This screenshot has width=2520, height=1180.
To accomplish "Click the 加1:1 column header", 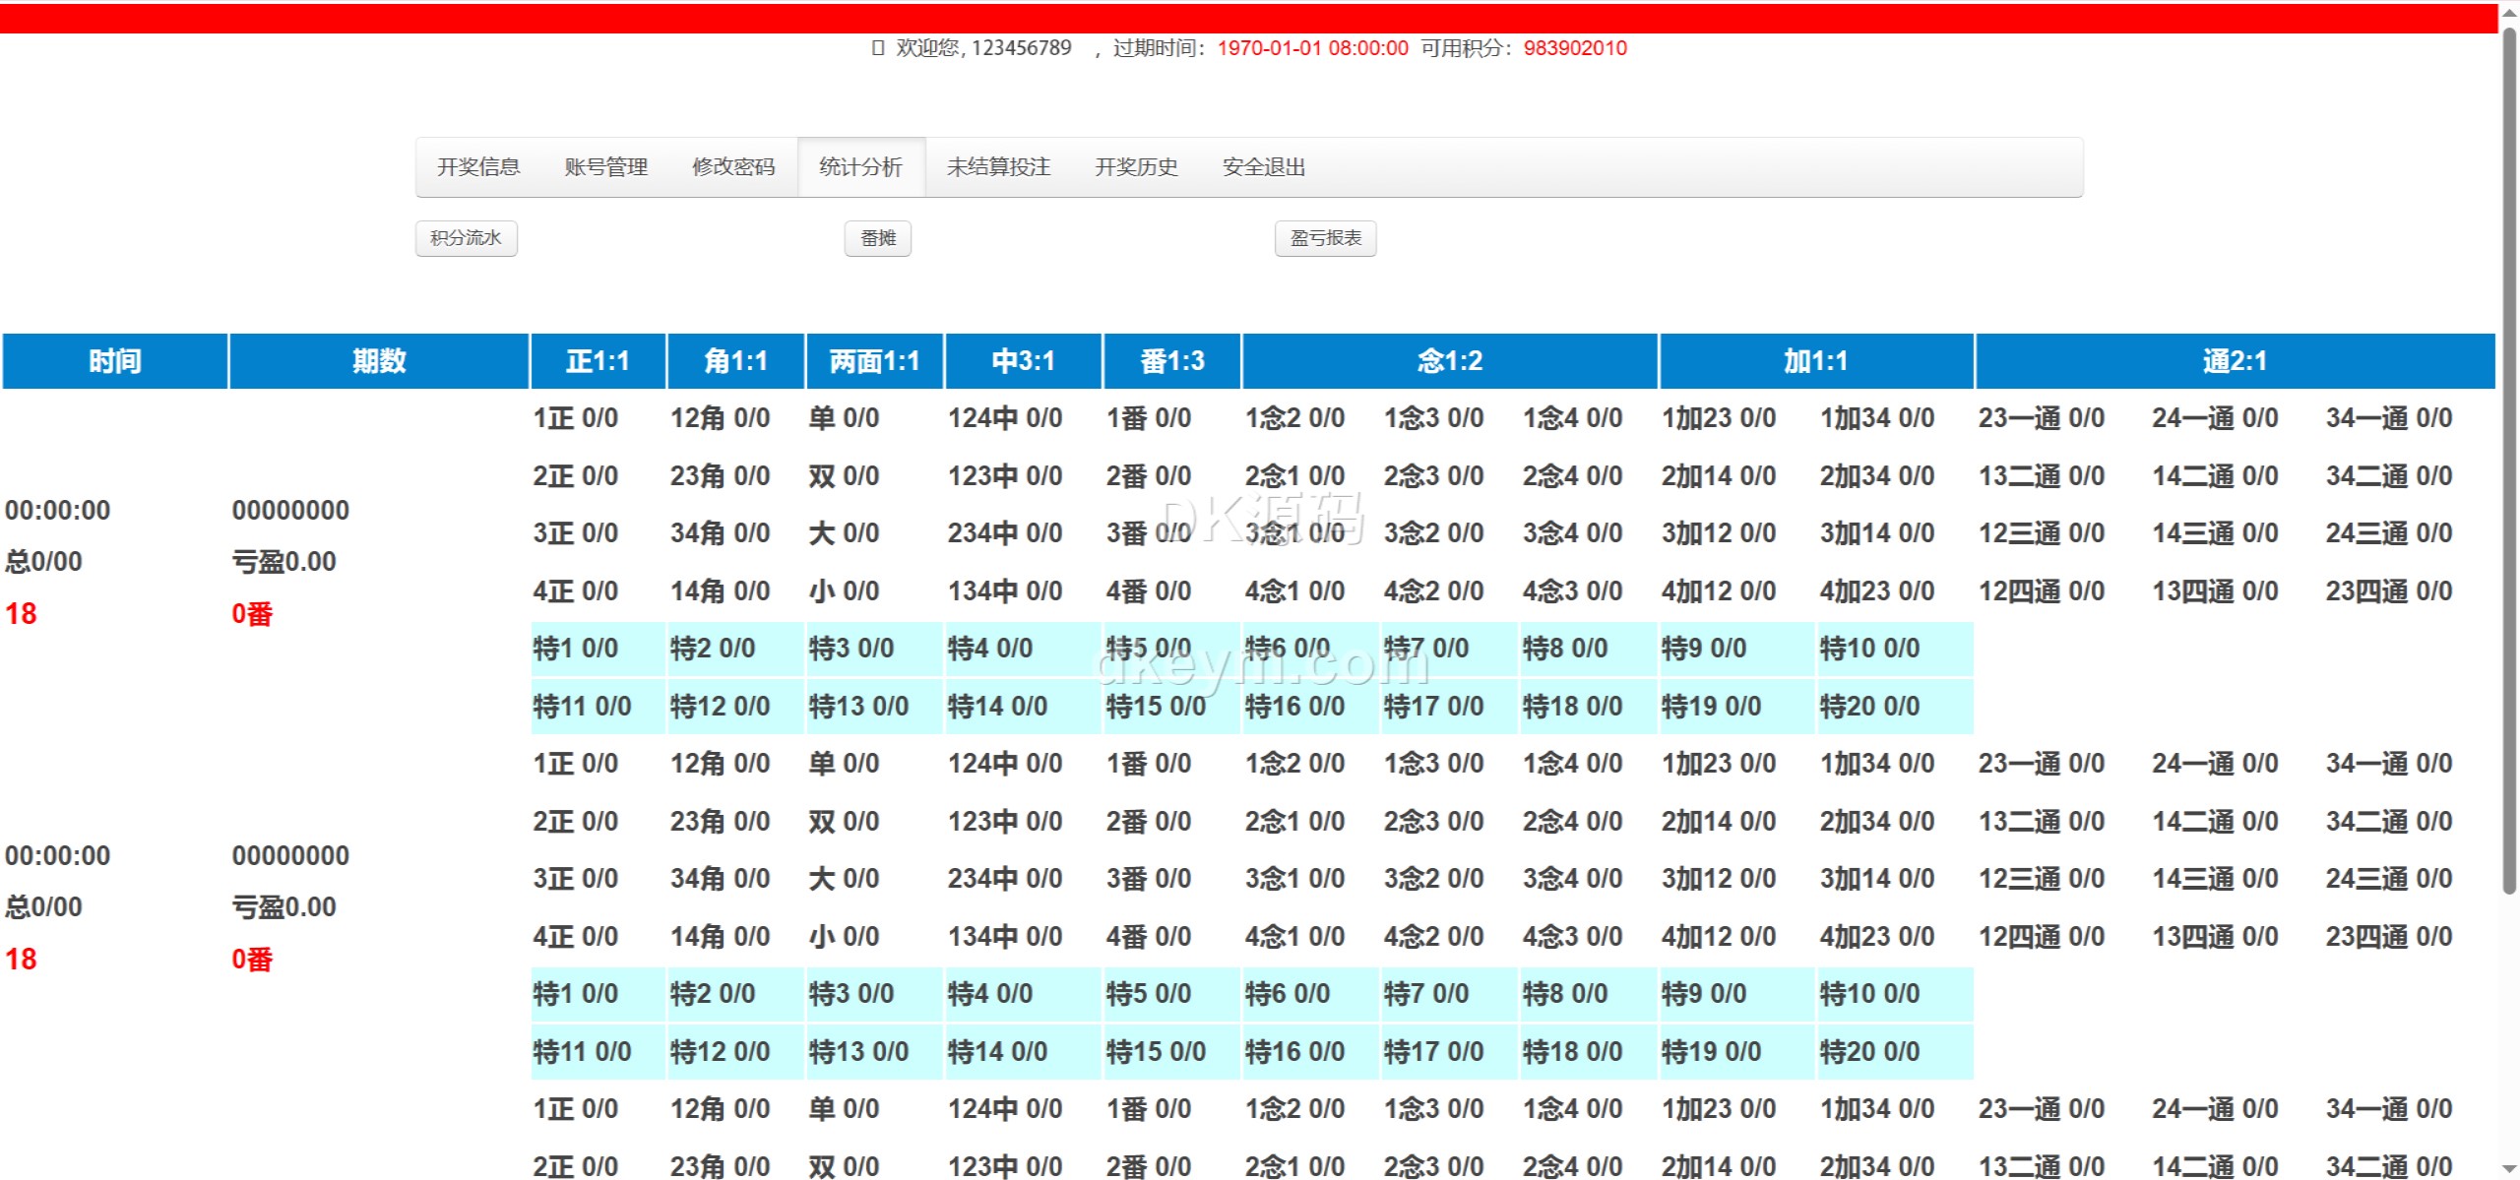I will 1815,361.
